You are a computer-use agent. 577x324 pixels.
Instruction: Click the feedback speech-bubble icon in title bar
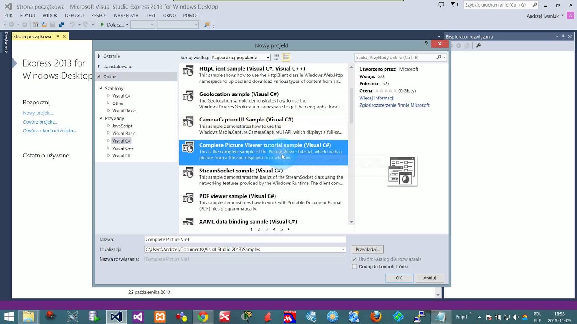click(x=441, y=5)
